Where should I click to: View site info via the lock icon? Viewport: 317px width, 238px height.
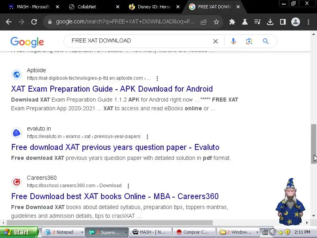(x=50, y=22)
